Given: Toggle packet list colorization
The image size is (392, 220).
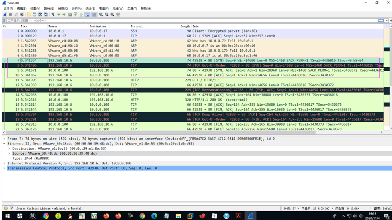Looking at the screenshot, I should click(x=94, y=14).
